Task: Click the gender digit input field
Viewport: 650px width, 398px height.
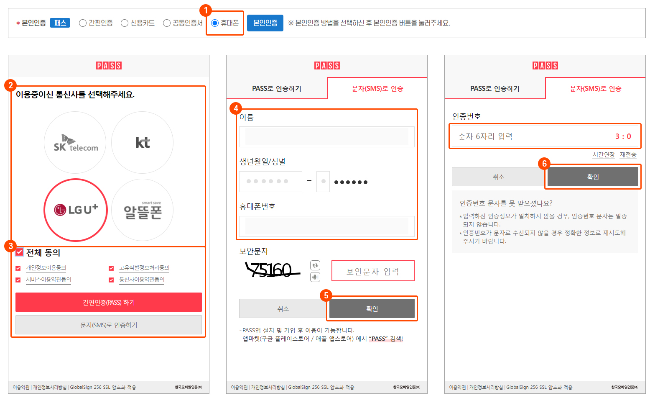Action: tap(323, 182)
